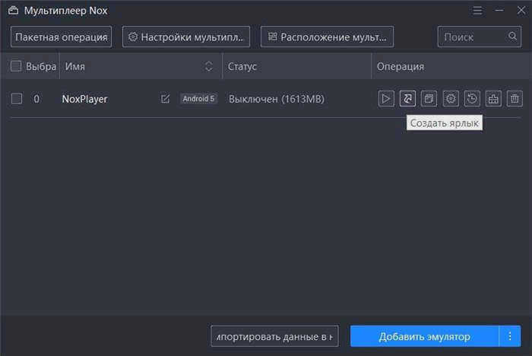Close the Nox multiplayer window
532x356 pixels.
click(521, 11)
